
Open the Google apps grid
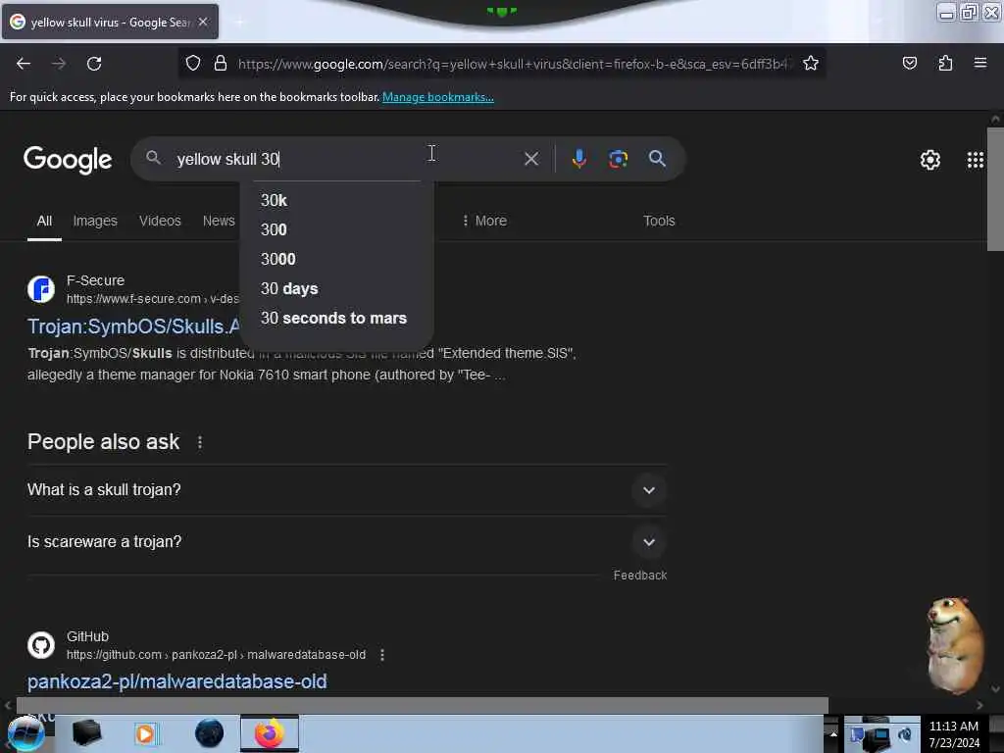(x=976, y=160)
